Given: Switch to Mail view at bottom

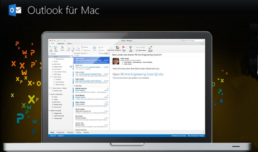Looking at the screenshot, I should pos(52,133).
